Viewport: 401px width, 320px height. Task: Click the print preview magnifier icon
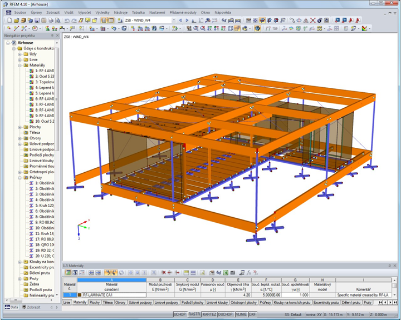point(58,20)
